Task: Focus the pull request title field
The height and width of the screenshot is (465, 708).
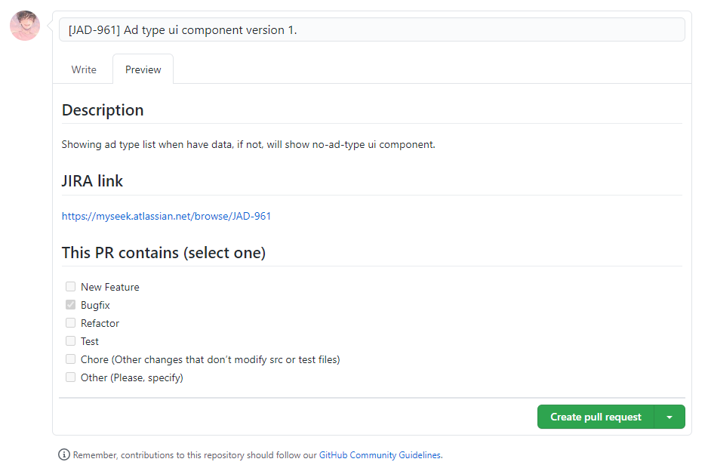Action: coord(371,29)
